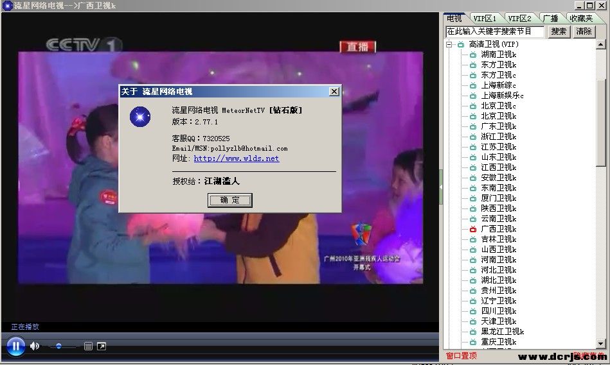Select the 北京卫视c channel

coord(498,106)
